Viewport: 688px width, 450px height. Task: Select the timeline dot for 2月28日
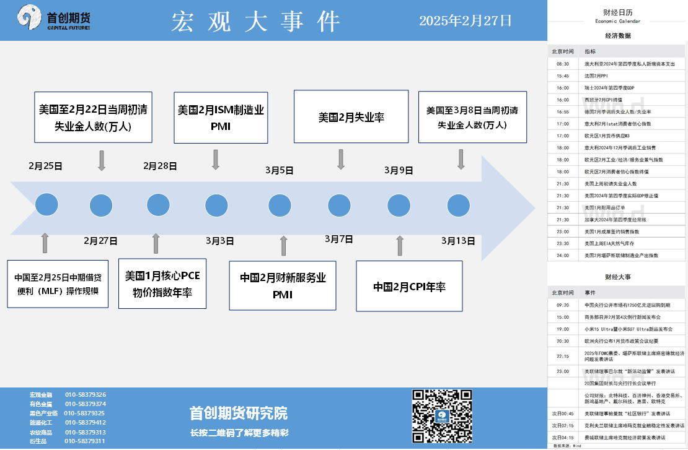click(x=158, y=205)
